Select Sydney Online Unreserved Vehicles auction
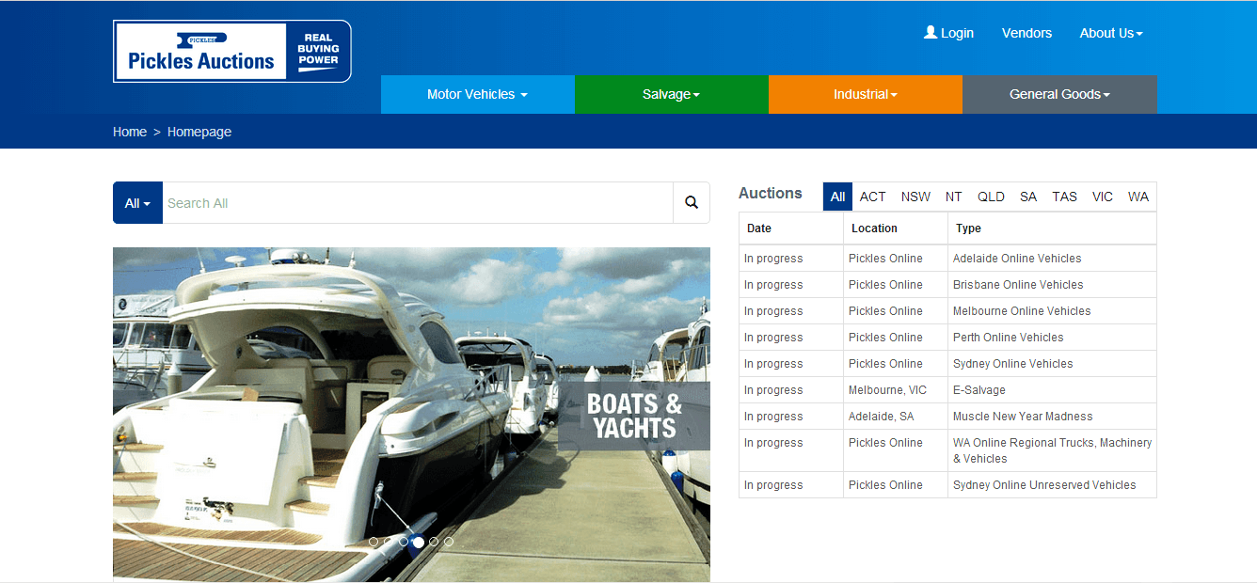The height and width of the screenshot is (583, 1257). [x=1044, y=485]
